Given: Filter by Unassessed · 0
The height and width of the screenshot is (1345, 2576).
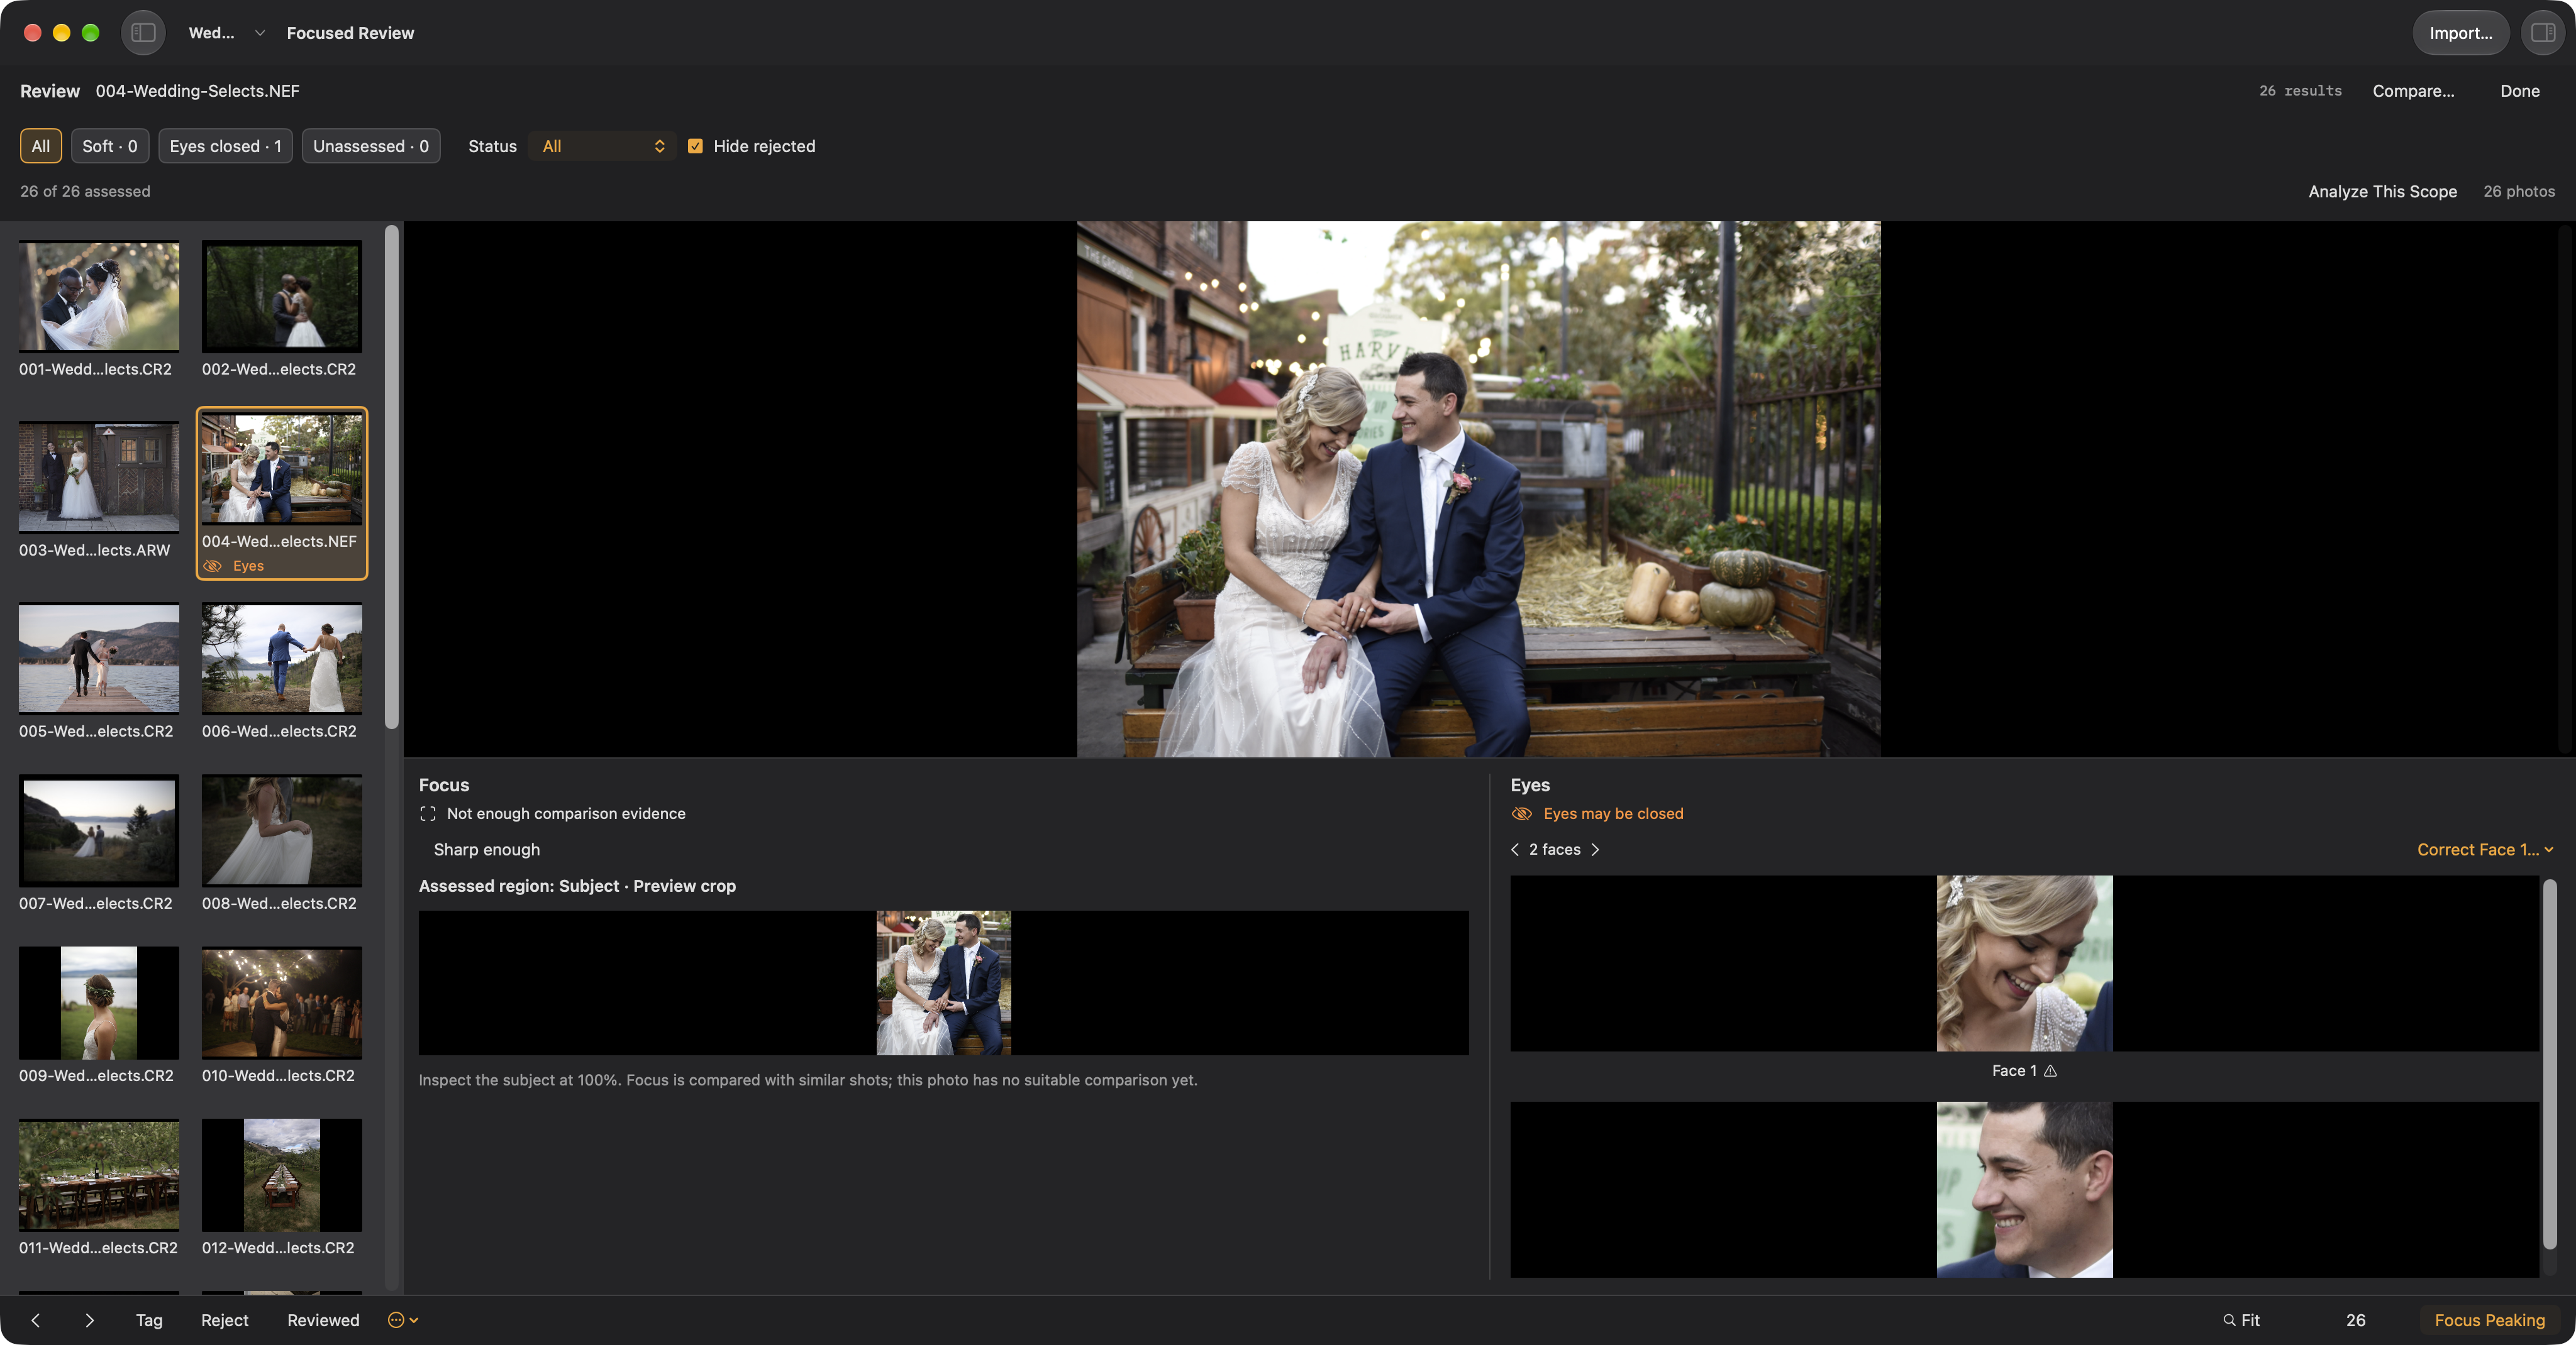Looking at the screenshot, I should 371,146.
